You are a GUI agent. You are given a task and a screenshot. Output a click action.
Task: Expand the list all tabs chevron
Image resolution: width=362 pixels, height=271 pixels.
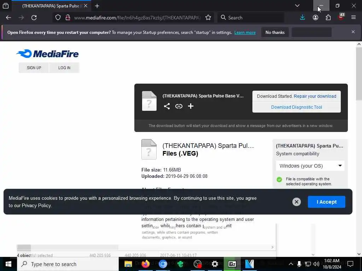point(297,6)
